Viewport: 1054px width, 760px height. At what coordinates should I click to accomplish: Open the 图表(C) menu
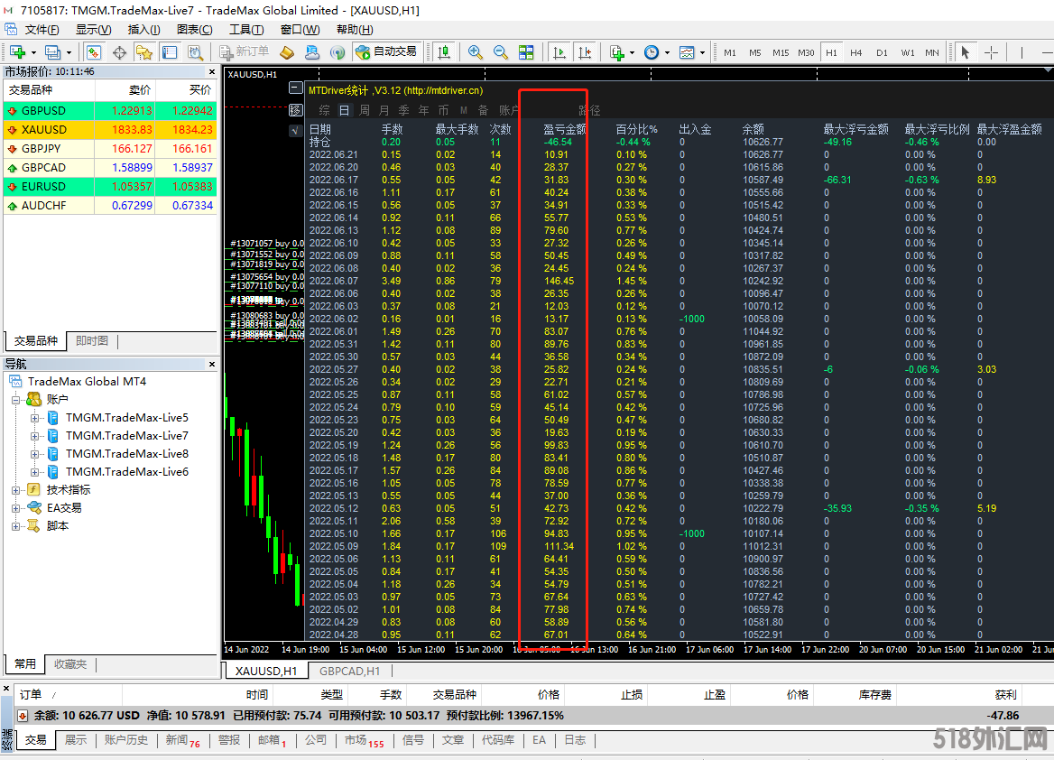[195, 30]
